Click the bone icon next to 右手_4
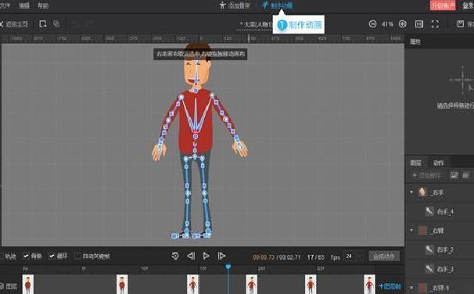 point(429,211)
